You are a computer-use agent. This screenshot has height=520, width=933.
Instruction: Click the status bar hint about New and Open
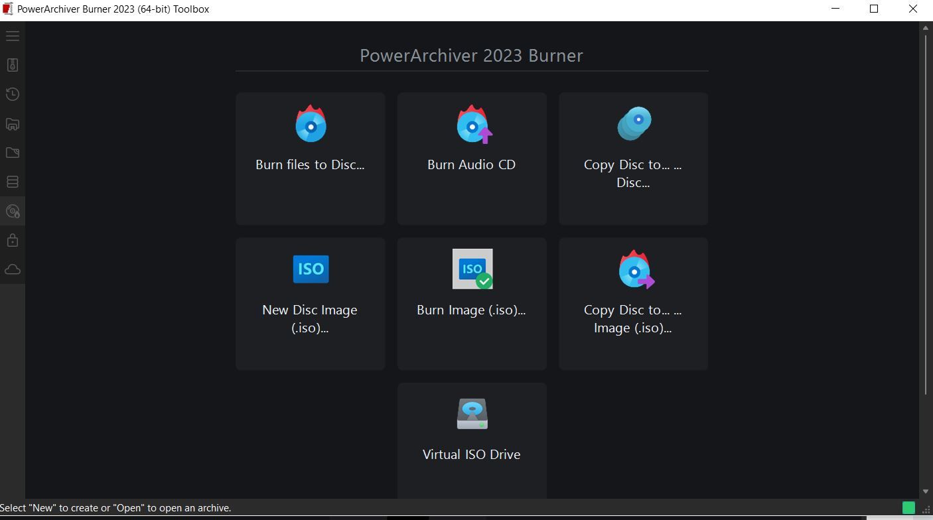[115, 508]
